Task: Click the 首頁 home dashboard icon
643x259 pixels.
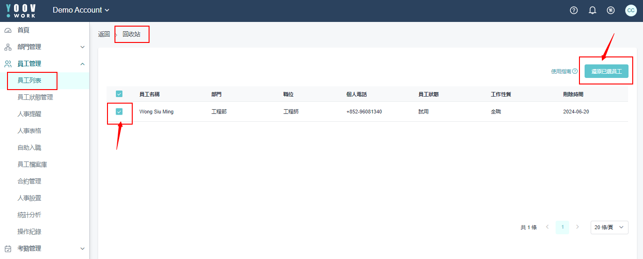Action: tap(8, 30)
